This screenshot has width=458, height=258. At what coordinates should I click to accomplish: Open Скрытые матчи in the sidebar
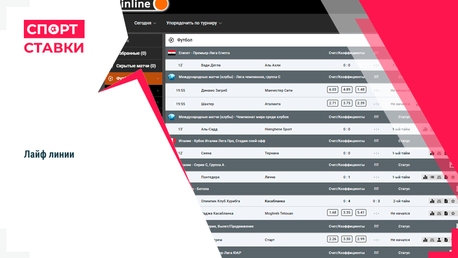[x=136, y=66]
